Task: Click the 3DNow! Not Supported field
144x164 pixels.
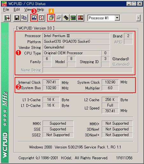Action: (x=117, y=129)
